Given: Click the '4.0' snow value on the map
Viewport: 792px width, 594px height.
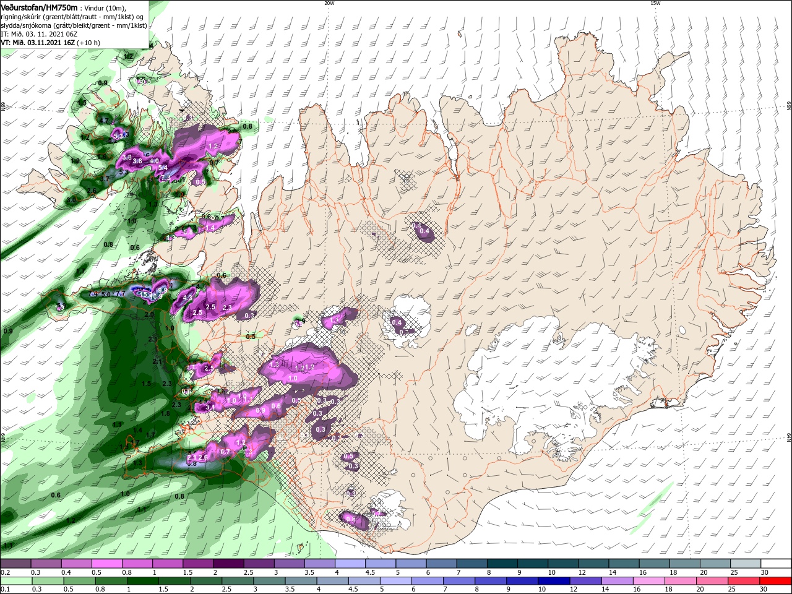Looking at the screenshot, I should (154, 161).
